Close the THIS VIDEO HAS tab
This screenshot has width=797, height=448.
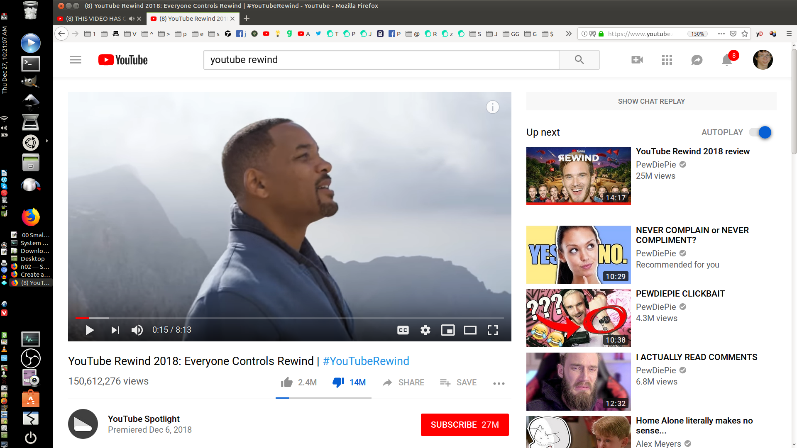click(139, 19)
